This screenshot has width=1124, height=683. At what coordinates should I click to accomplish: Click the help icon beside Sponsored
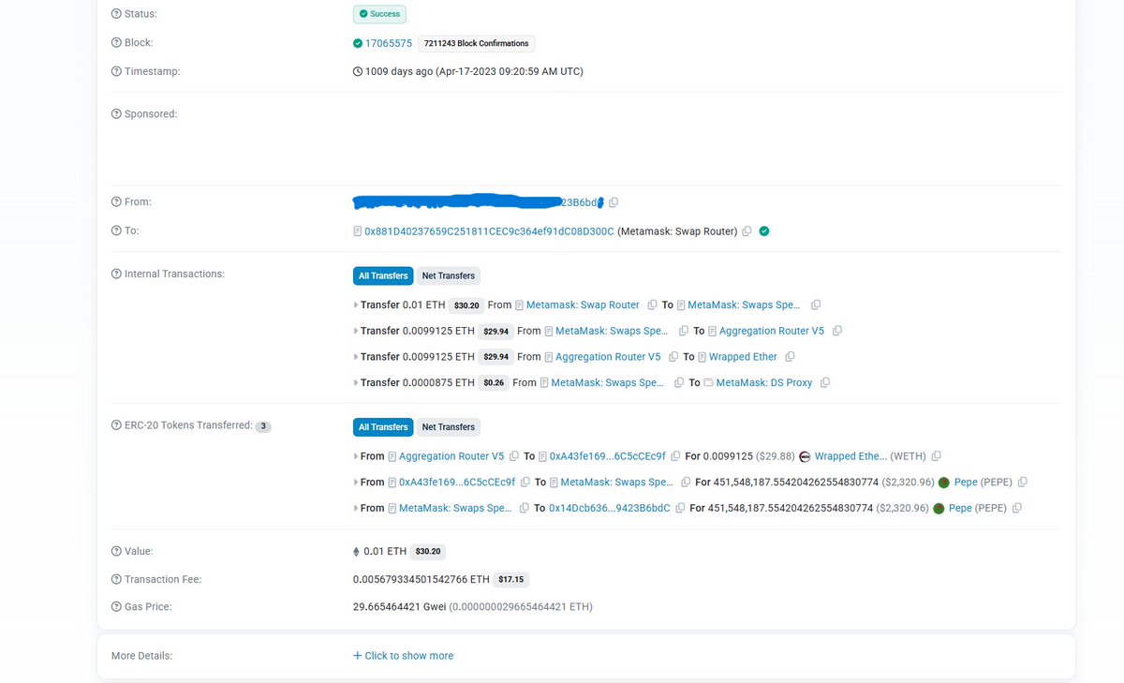(116, 114)
